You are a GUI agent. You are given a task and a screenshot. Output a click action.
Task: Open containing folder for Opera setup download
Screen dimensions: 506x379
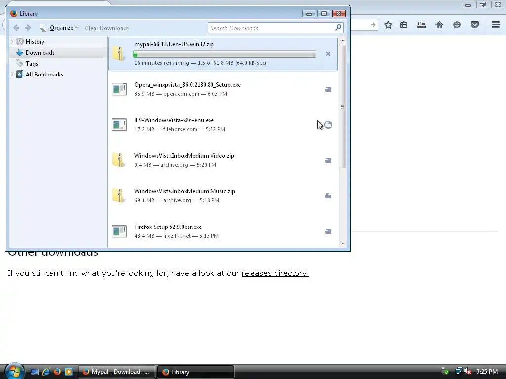click(328, 89)
